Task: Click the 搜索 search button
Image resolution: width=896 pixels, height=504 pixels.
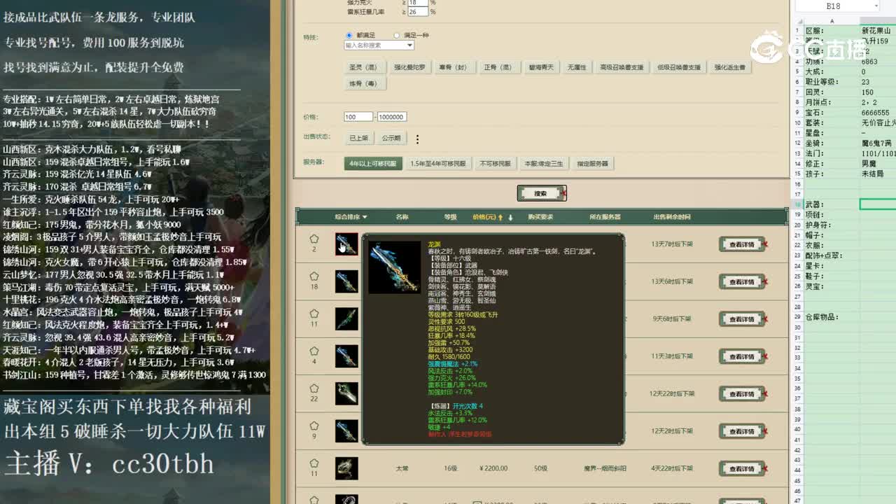Action: point(541,192)
